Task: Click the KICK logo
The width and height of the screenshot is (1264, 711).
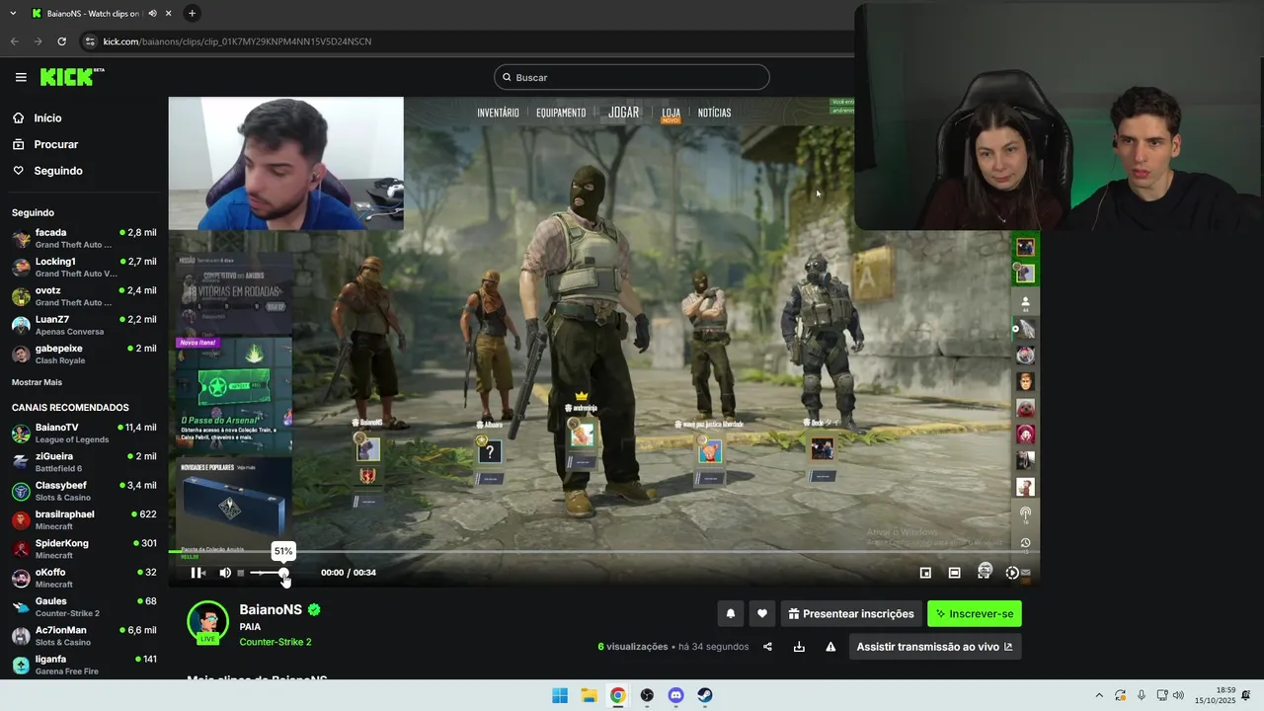Action: (x=72, y=77)
